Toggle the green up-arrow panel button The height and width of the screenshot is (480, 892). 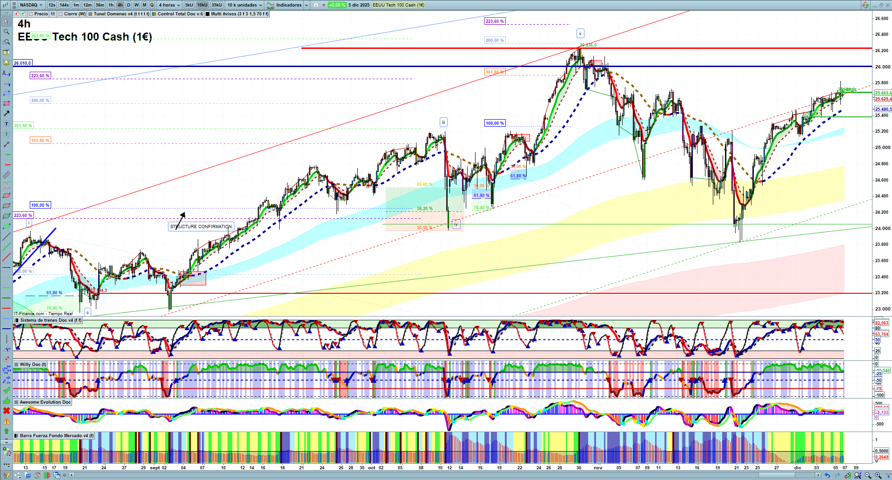pyautogui.click(x=22, y=14)
